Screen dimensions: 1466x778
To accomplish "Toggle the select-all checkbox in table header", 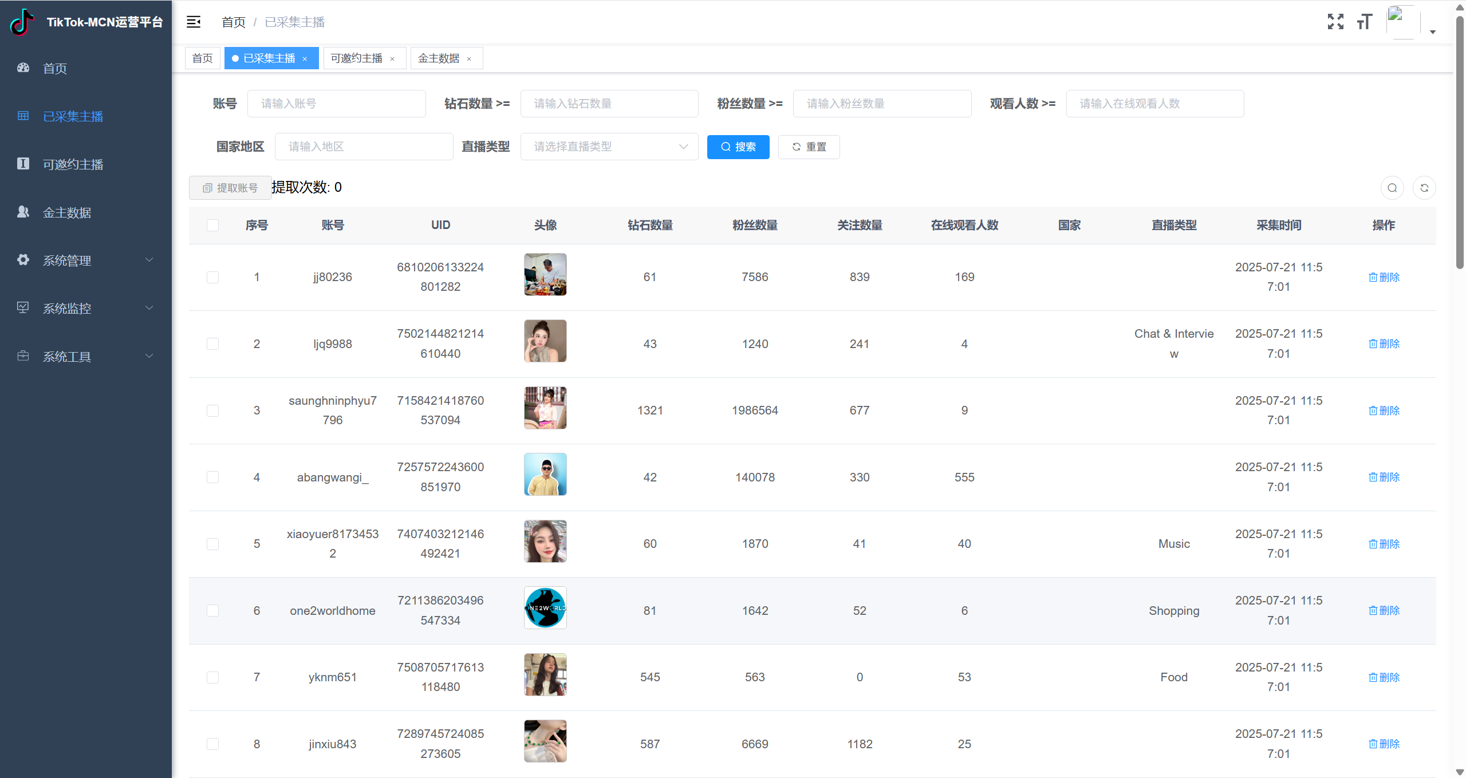I will click(212, 225).
